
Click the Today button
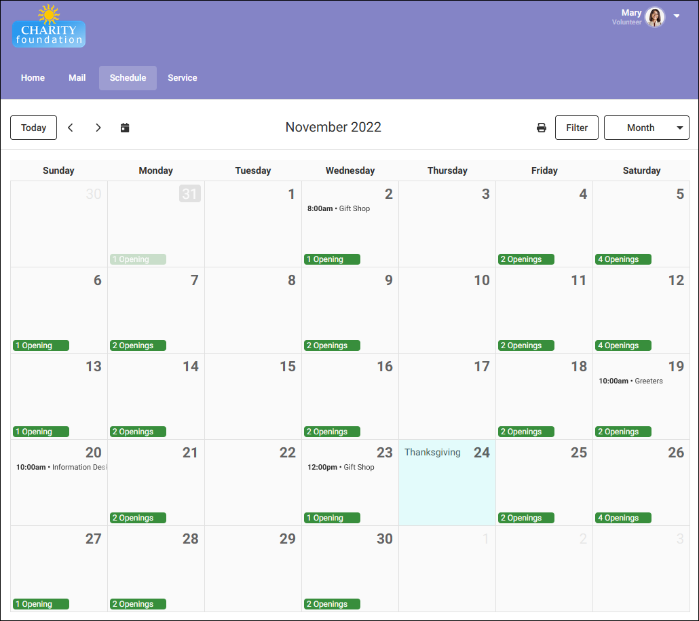click(x=33, y=128)
